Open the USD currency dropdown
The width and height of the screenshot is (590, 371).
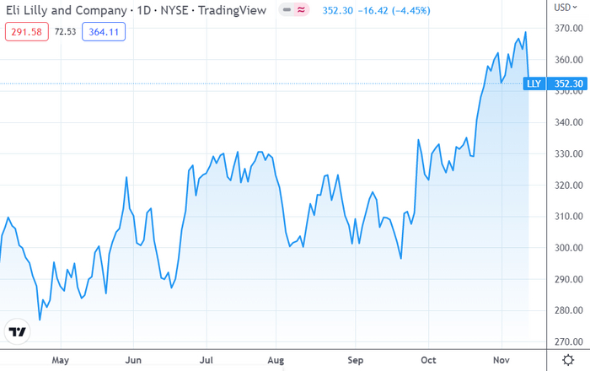[x=566, y=7]
